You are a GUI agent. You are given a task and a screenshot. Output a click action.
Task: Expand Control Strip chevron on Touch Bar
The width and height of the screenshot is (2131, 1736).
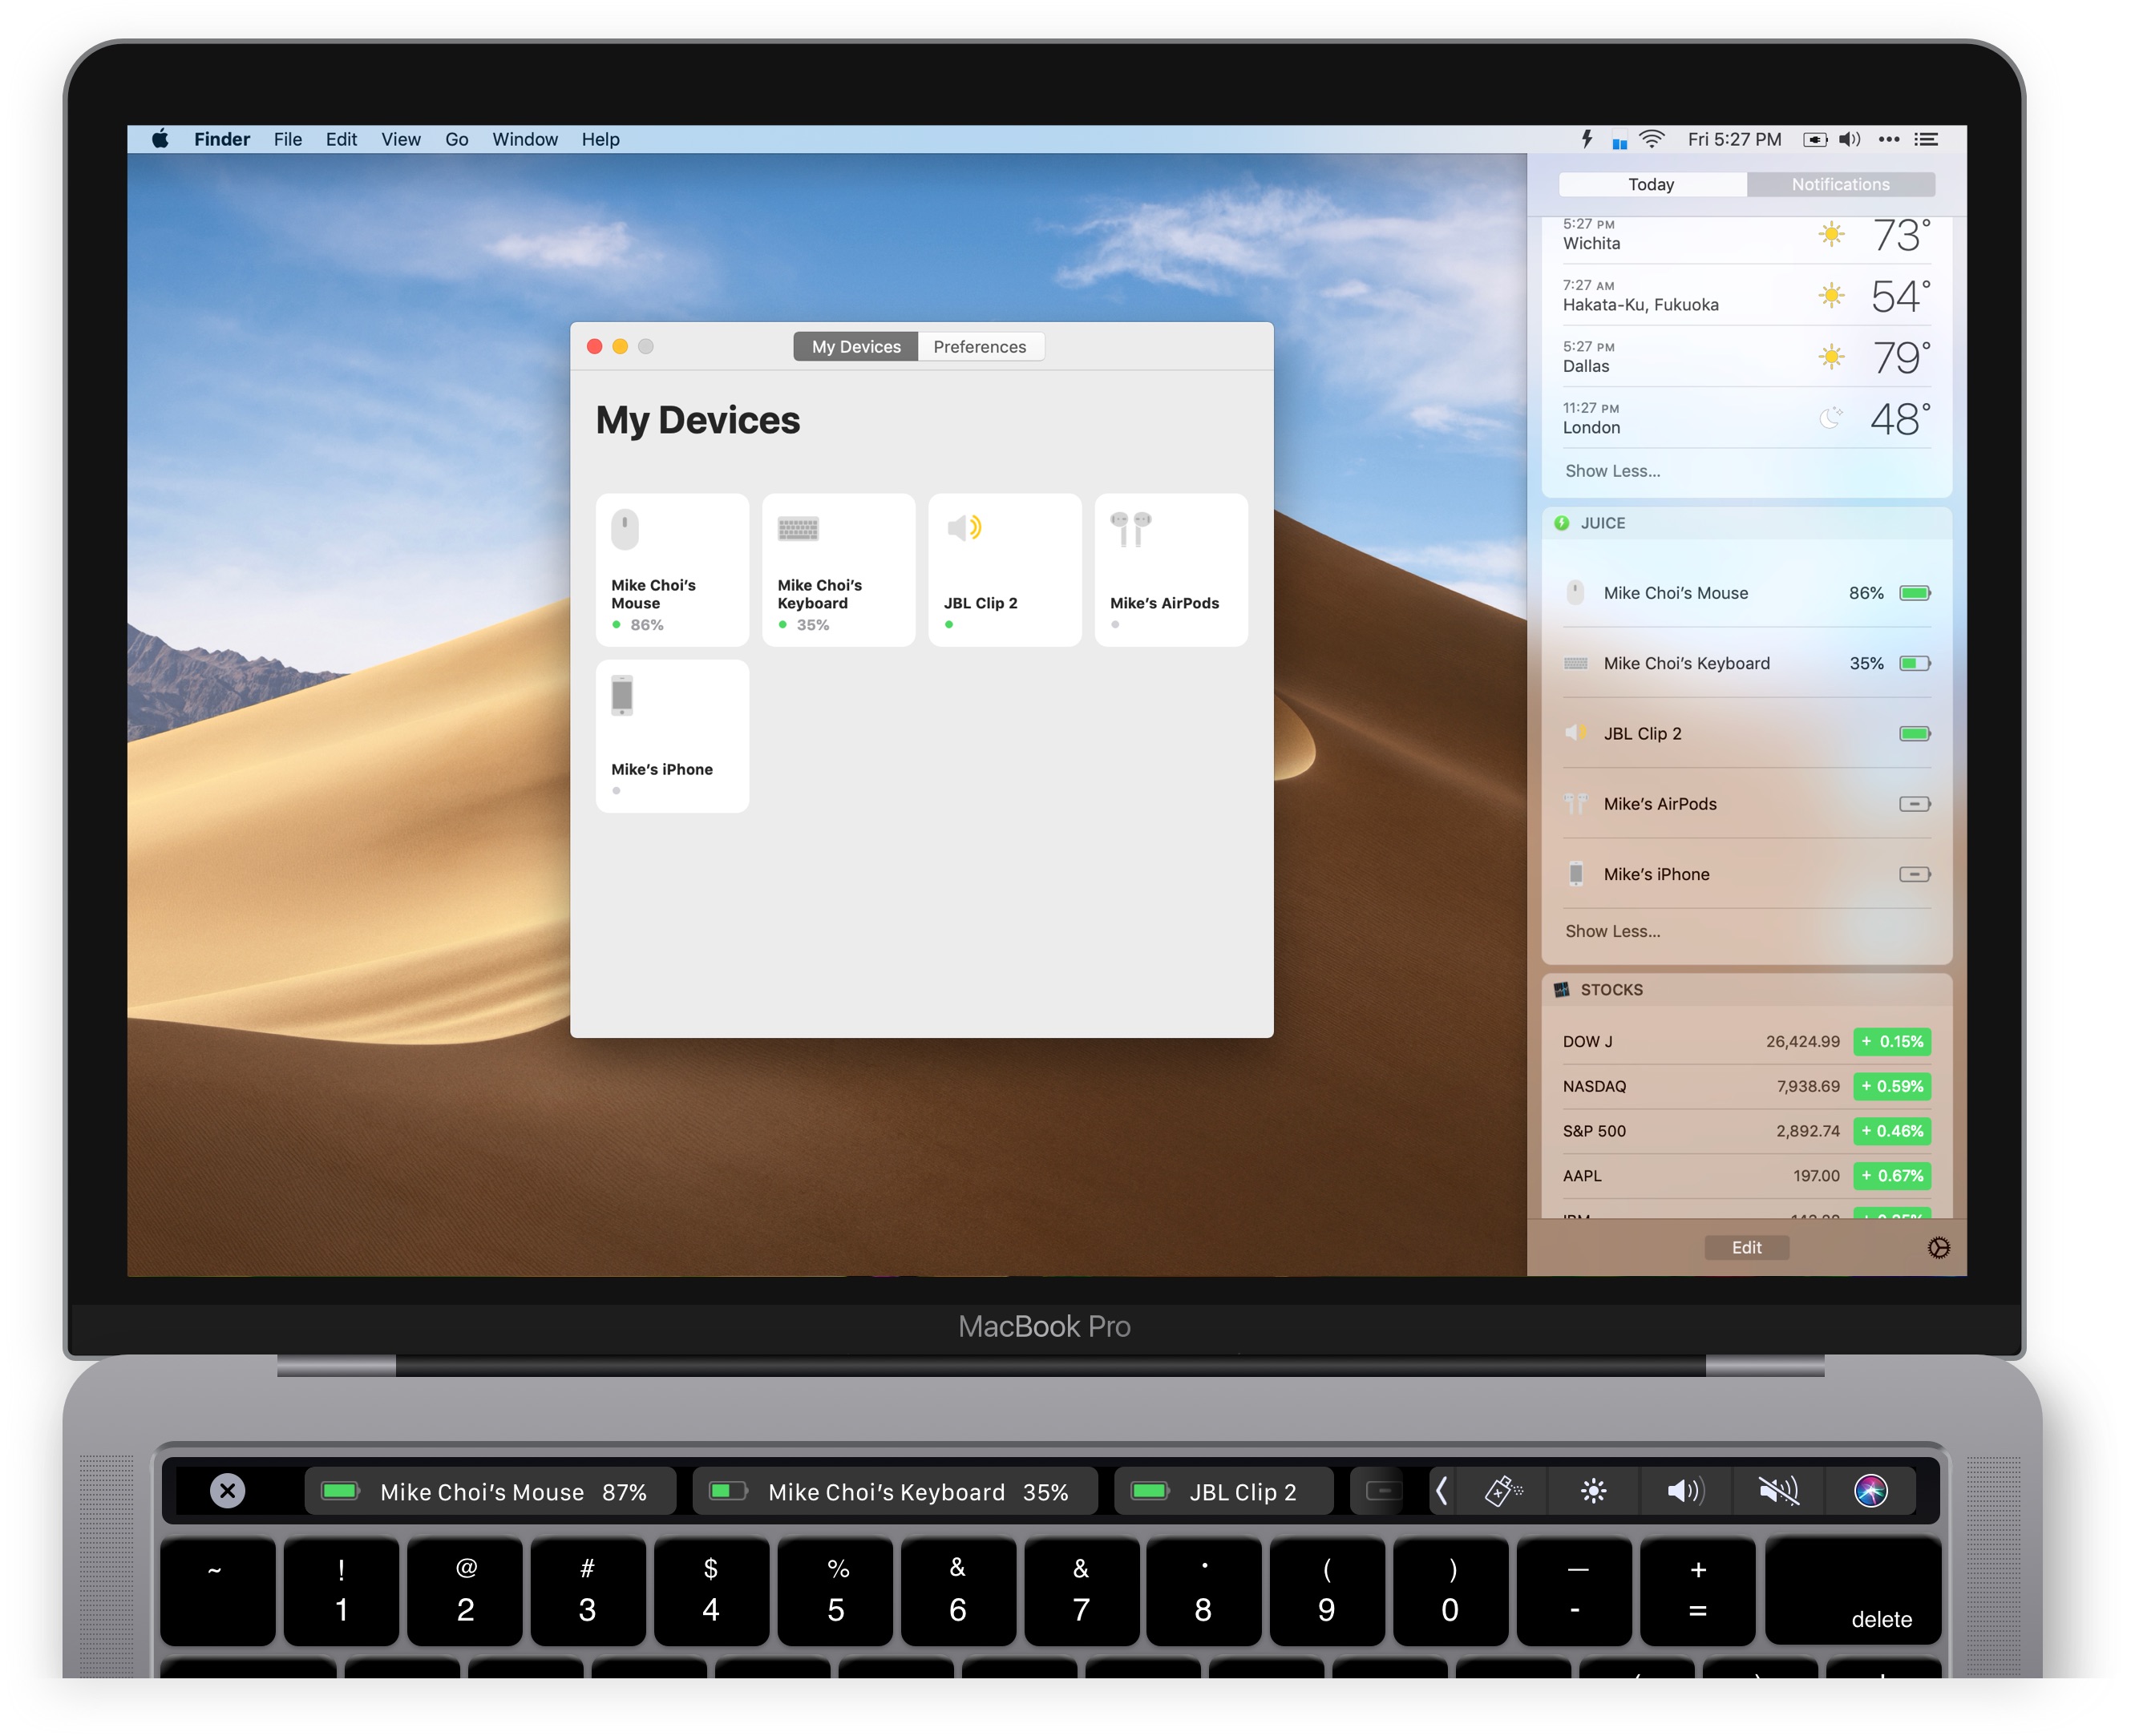tap(1442, 1491)
